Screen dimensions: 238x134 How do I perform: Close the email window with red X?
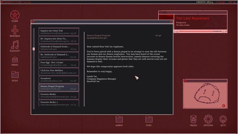point(171,22)
